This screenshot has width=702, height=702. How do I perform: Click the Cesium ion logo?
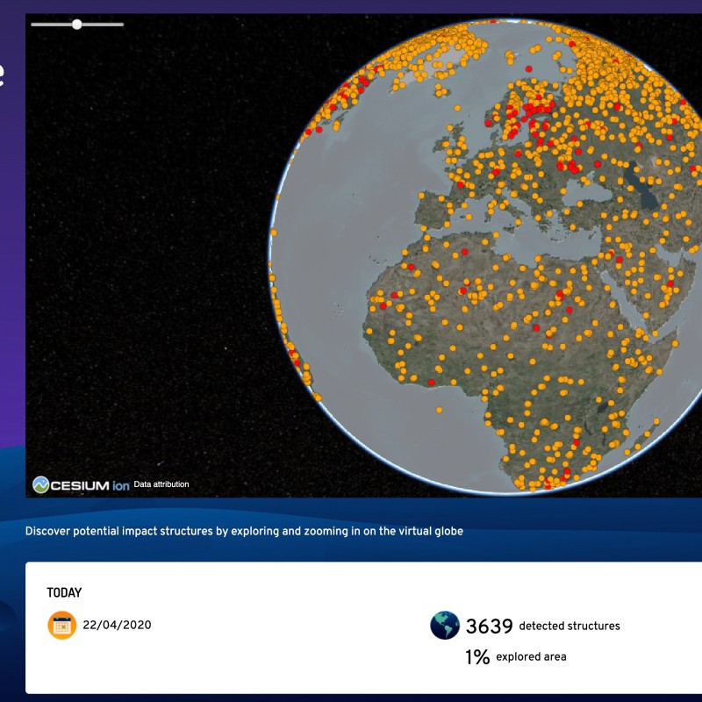(x=81, y=484)
